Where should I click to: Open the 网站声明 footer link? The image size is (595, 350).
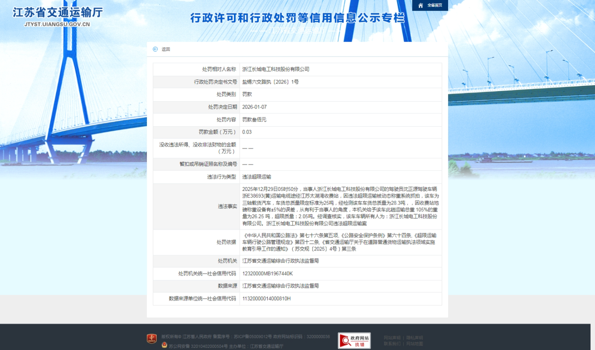(x=392, y=337)
